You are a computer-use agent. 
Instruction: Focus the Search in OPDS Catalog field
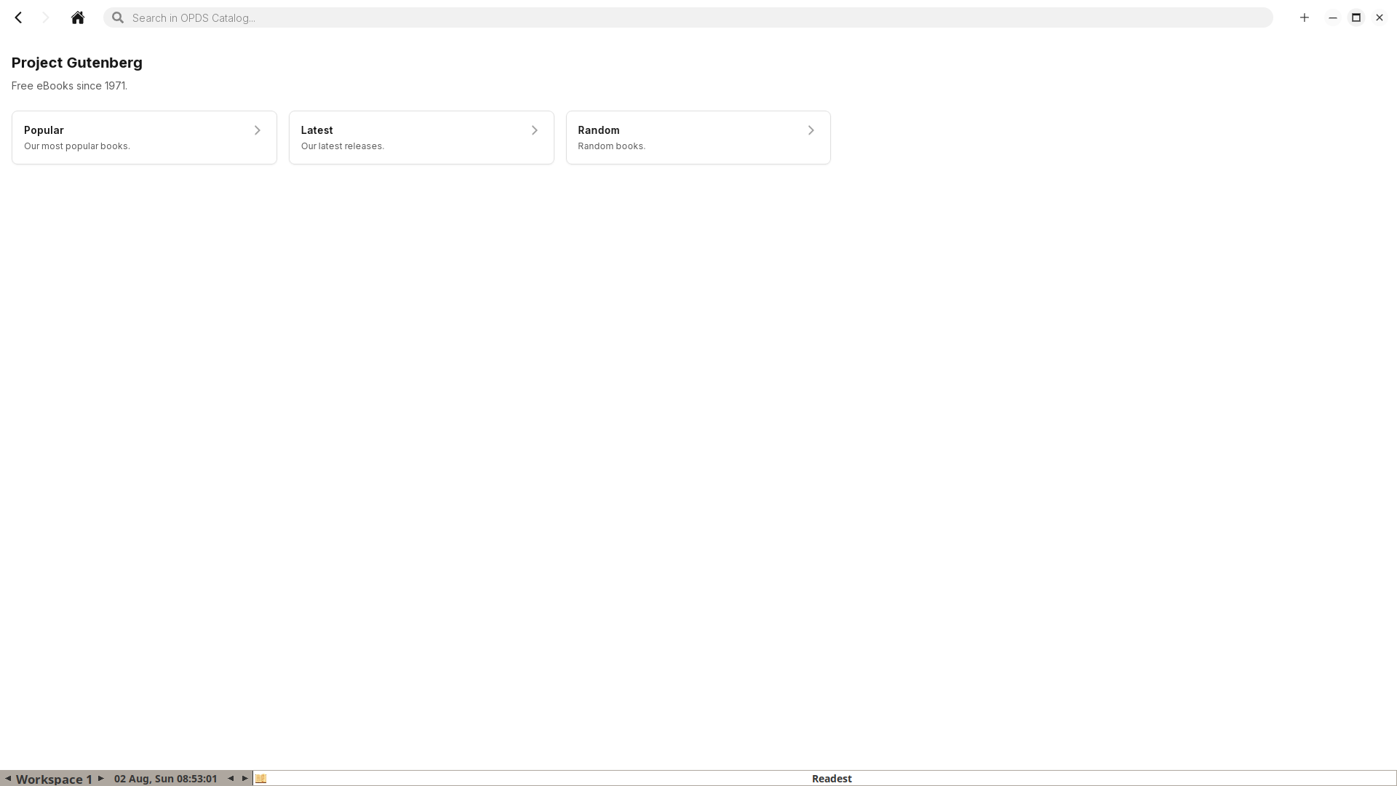click(688, 17)
